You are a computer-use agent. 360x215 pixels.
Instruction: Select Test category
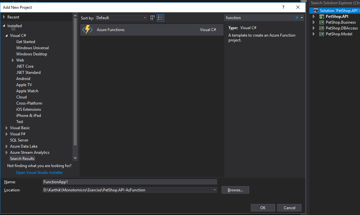tap(19, 122)
